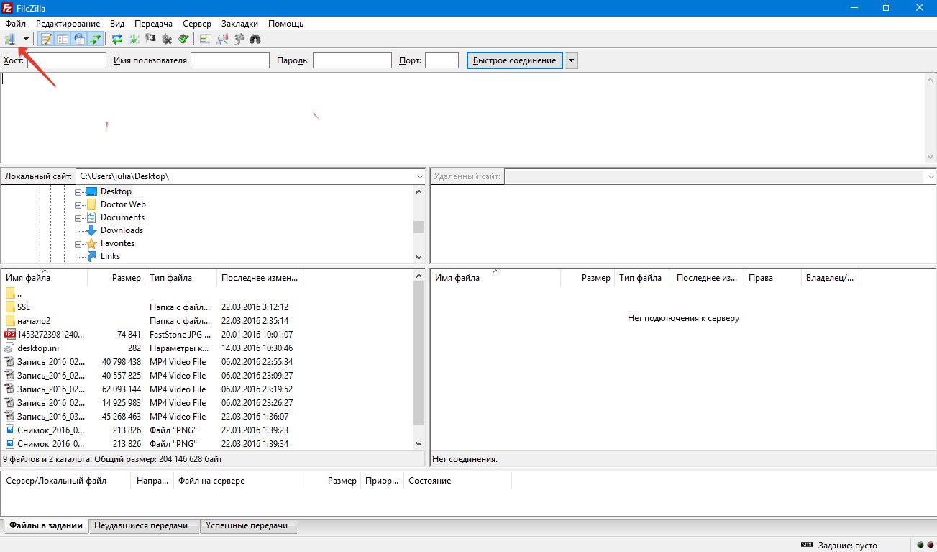Open the quick connect history dropdown
This screenshot has height=552, width=937.
(571, 60)
